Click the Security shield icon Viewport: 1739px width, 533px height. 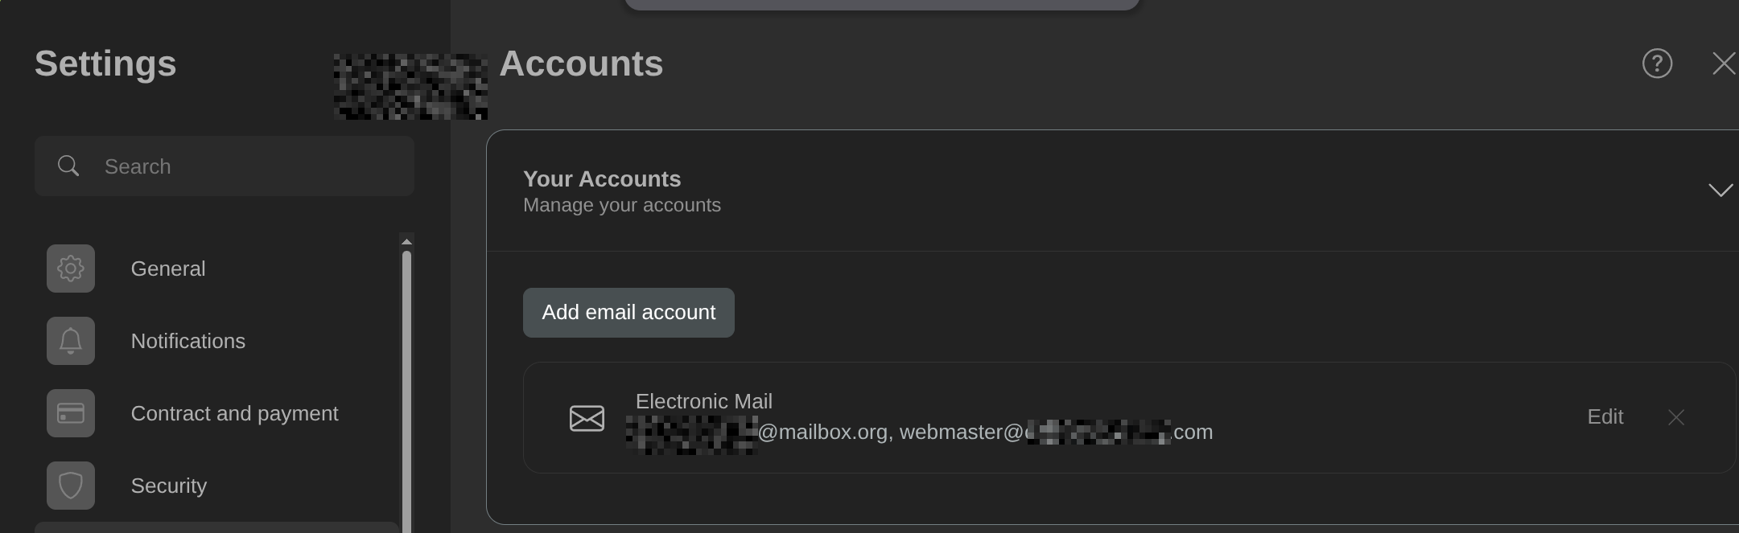pyautogui.click(x=71, y=486)
